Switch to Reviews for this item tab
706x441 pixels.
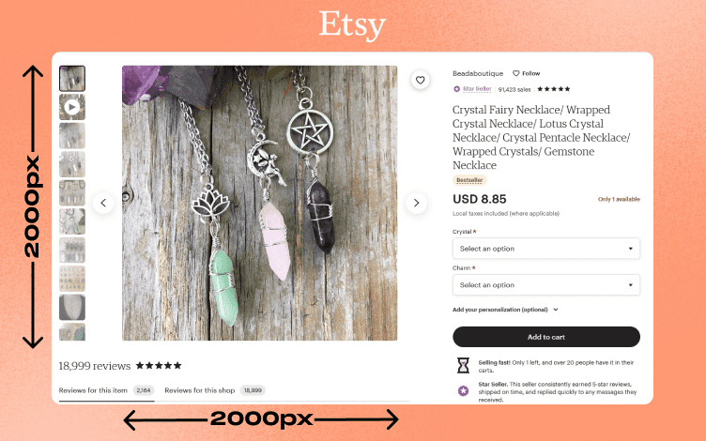tap(106, 390)
